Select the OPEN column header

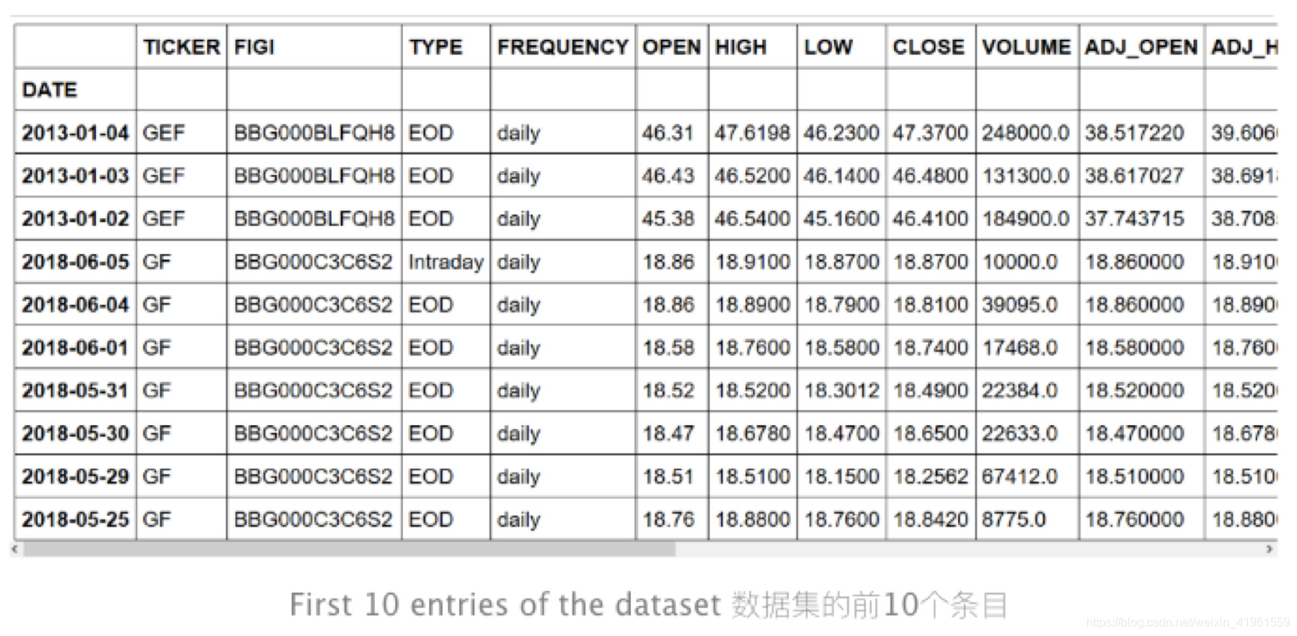point(671,47)
